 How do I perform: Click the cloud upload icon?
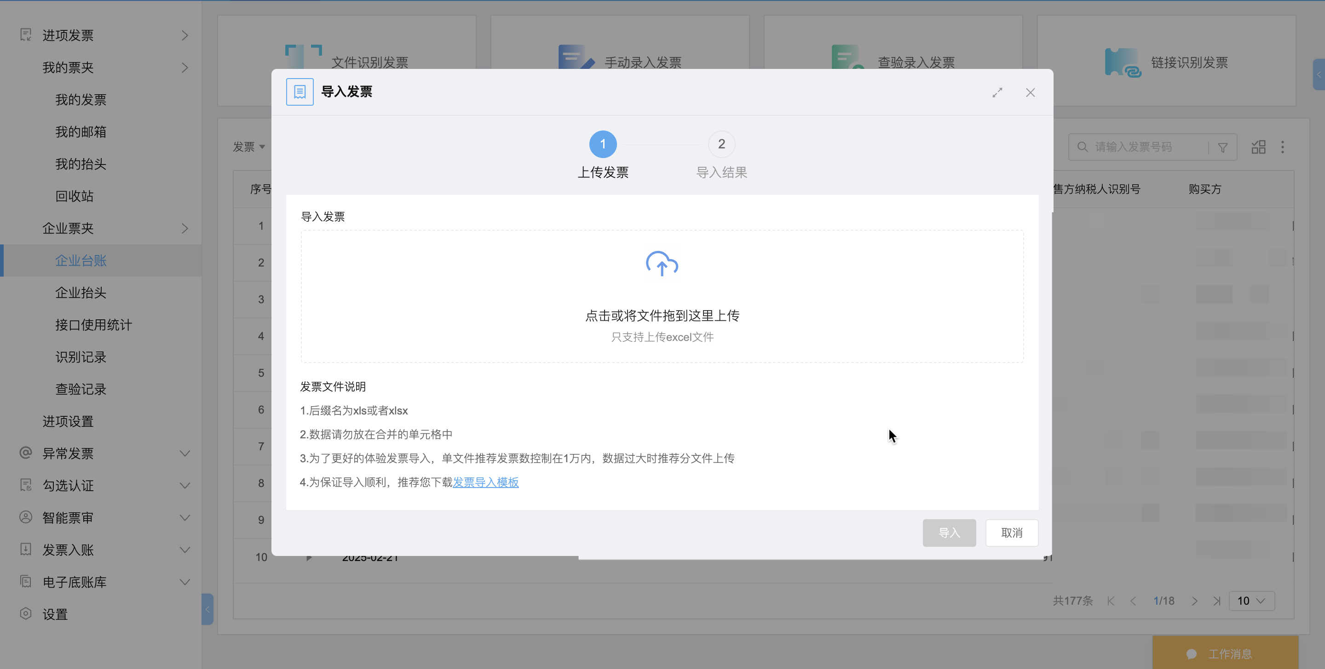(x=662, y=264)
